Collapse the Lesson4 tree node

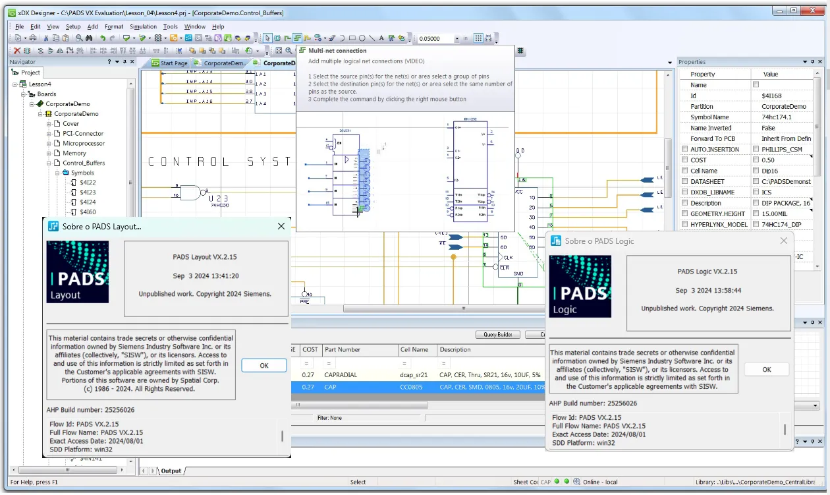click(x=14, y=84)
